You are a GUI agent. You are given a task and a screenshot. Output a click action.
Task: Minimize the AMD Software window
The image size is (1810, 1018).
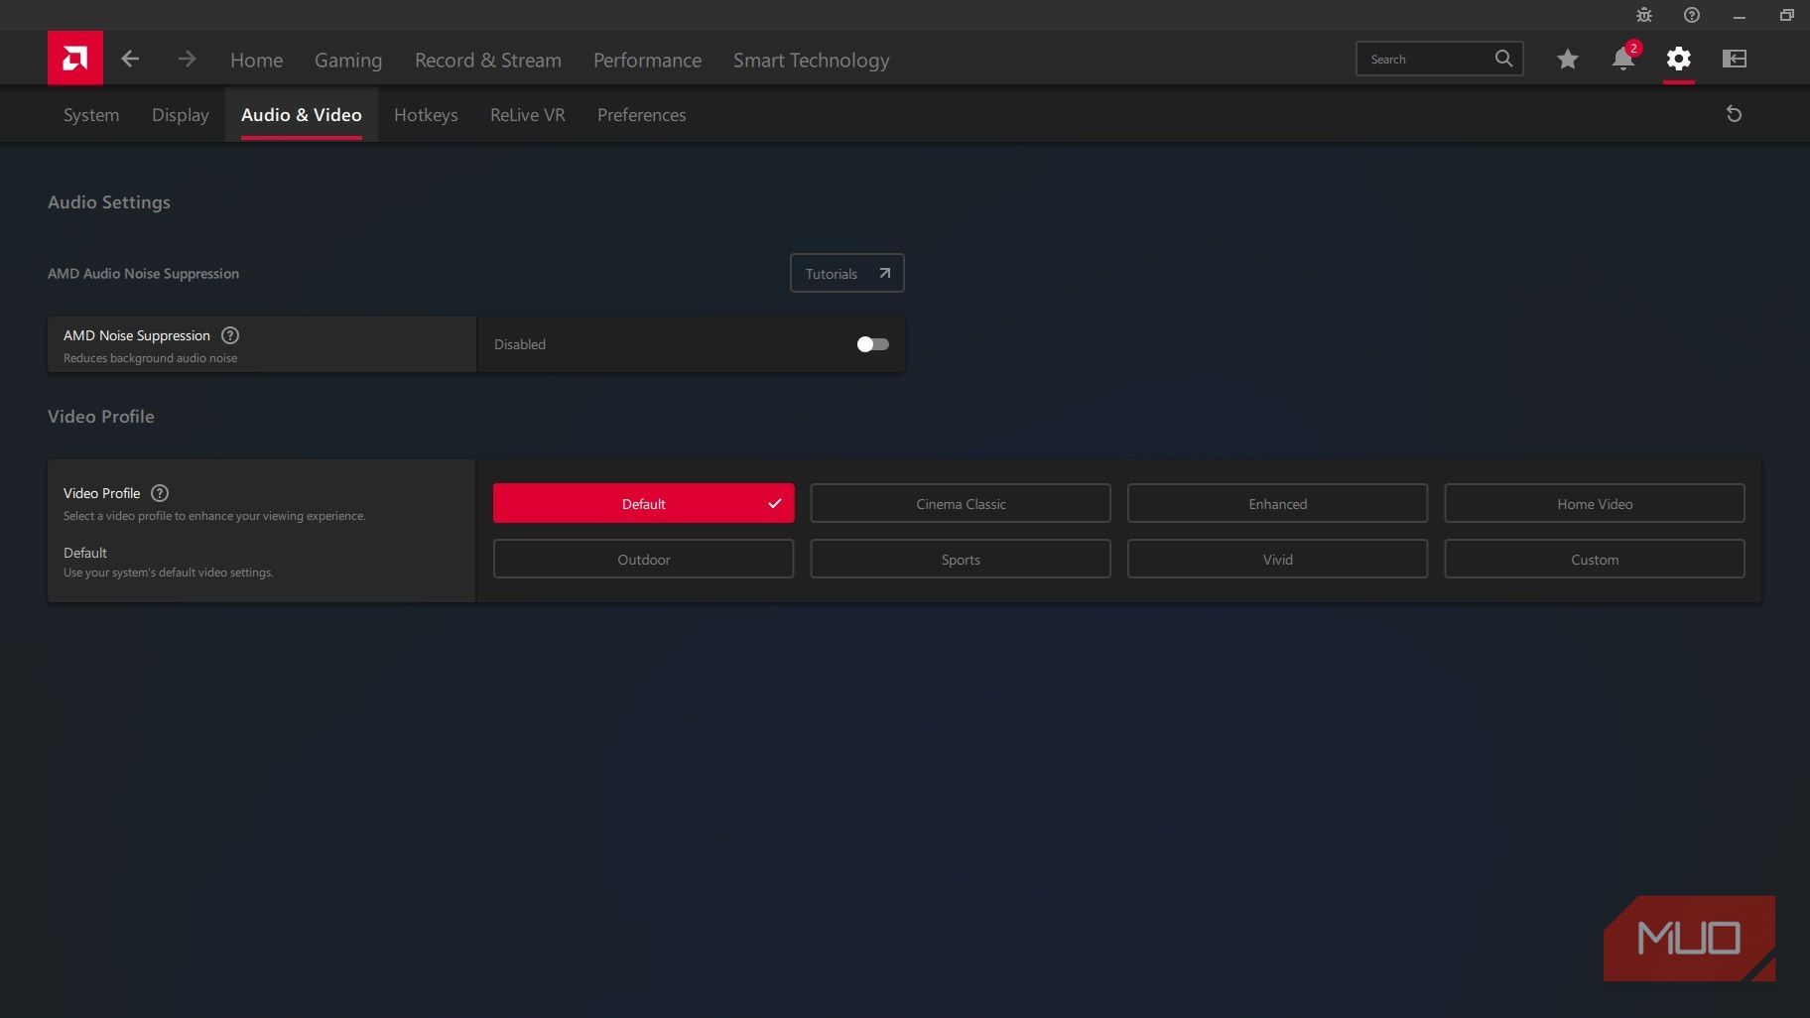(x=1739, y=15)
